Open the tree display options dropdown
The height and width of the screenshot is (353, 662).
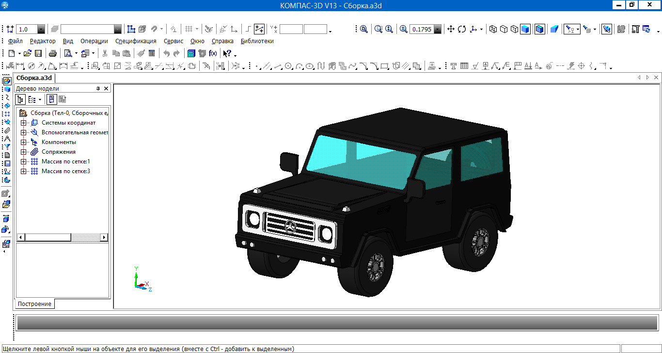pyautogui.click(x=40, y=99)
